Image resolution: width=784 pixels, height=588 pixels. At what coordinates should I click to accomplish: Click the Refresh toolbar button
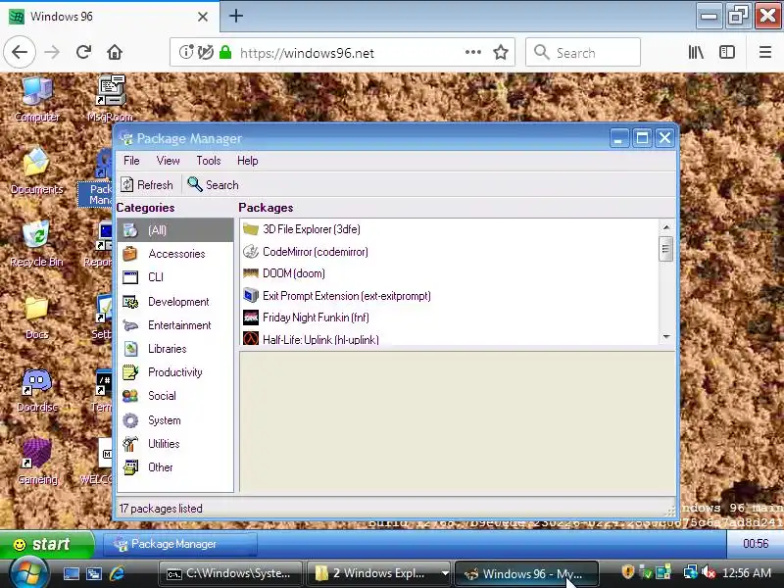pyautogui.click(x=147, y=185)
